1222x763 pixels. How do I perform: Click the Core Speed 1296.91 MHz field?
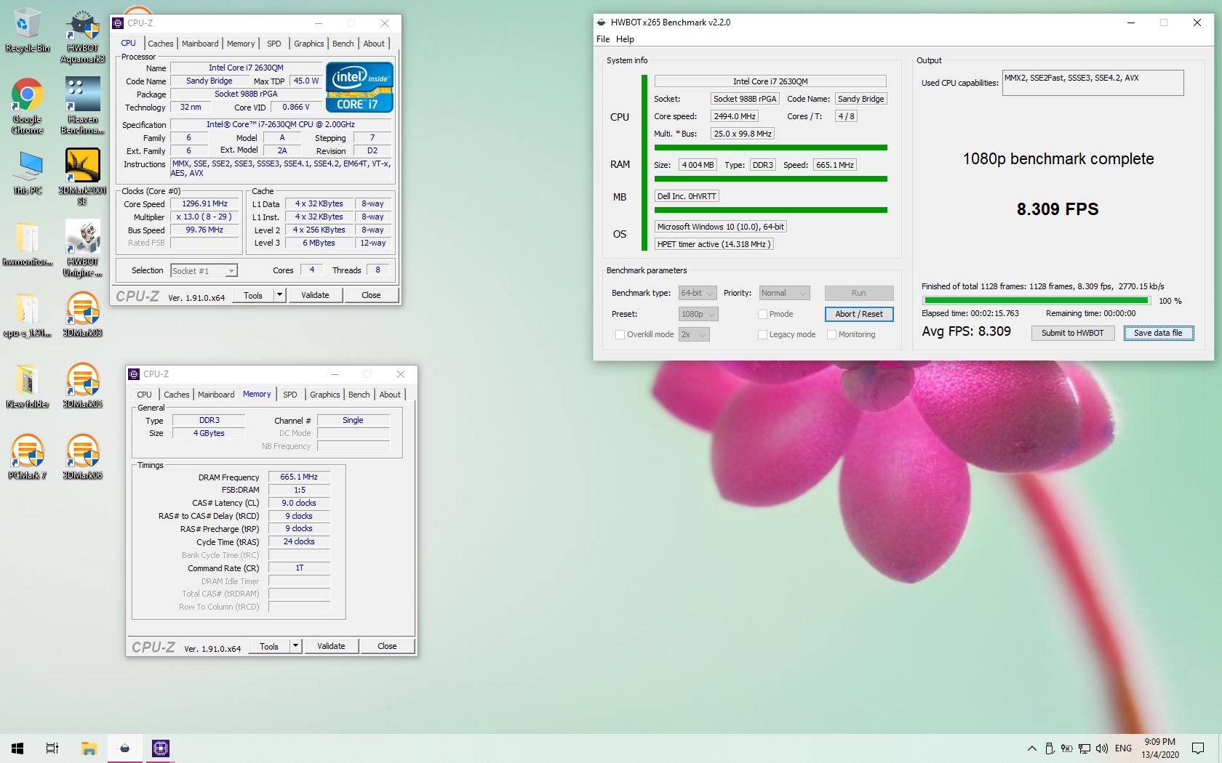pos(204,204)
